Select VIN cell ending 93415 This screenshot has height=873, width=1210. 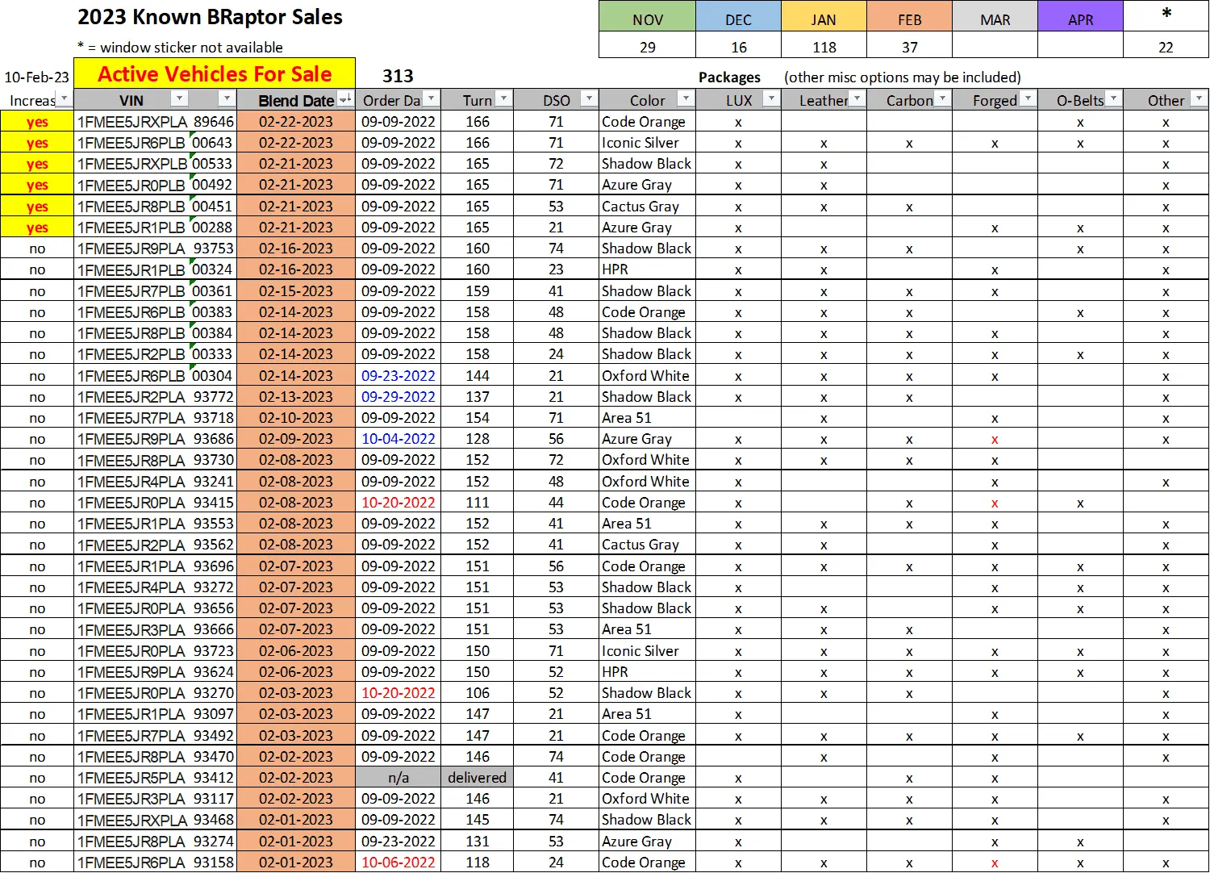(x=155, y=502)
